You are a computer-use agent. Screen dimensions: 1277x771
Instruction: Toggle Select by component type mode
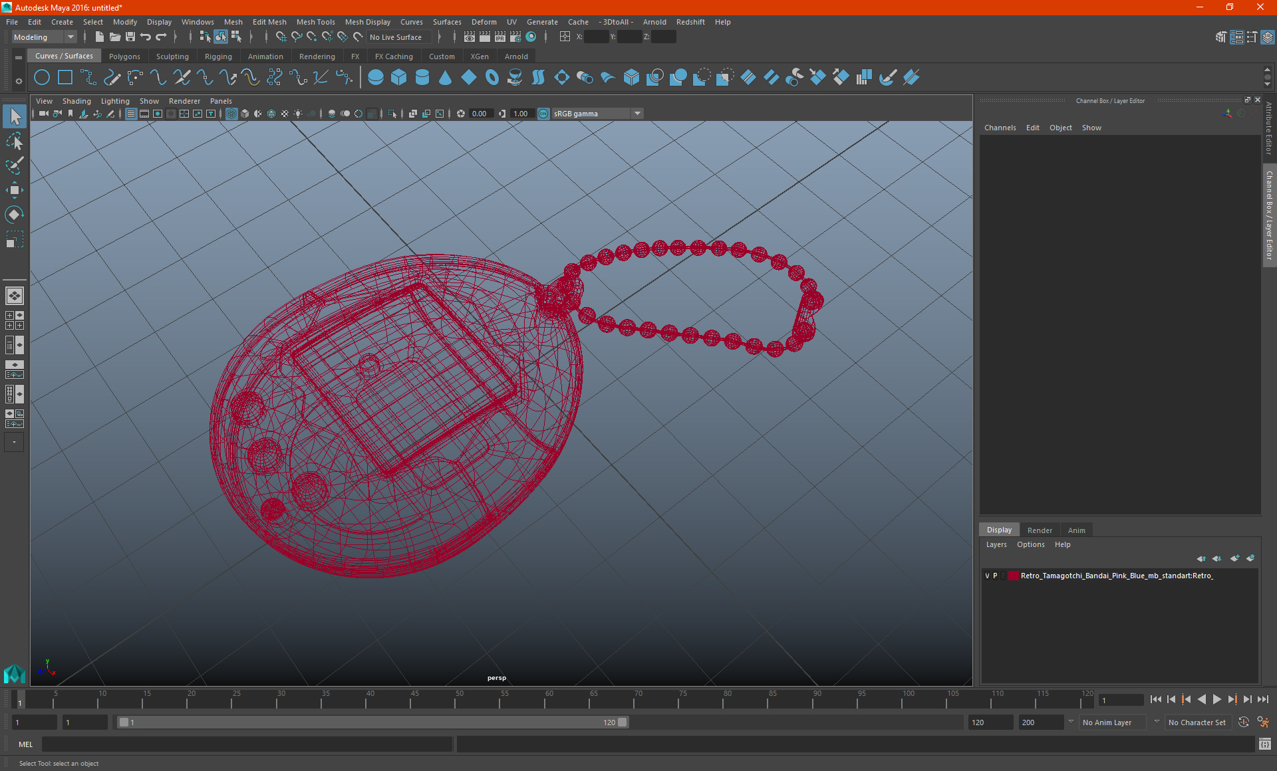236,37
